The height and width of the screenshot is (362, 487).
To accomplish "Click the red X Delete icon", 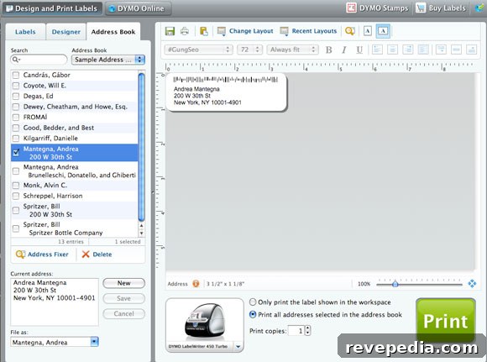I will click(86, 254).
